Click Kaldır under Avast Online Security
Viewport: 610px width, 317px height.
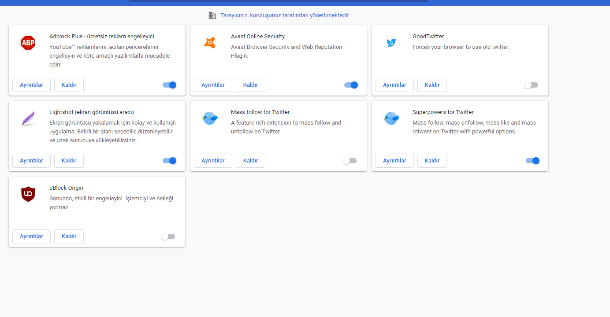250,85
